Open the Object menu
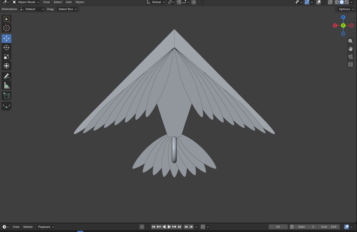This screenshot has height=232, width=357. [80, 2]
